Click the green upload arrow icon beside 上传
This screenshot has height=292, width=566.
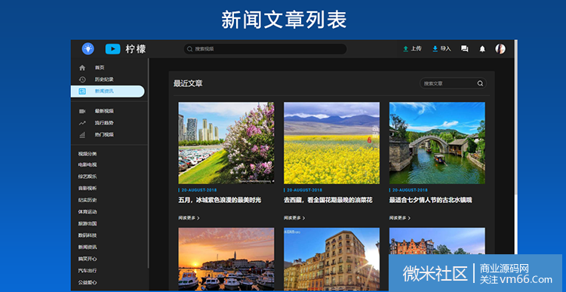pos(406,49)
